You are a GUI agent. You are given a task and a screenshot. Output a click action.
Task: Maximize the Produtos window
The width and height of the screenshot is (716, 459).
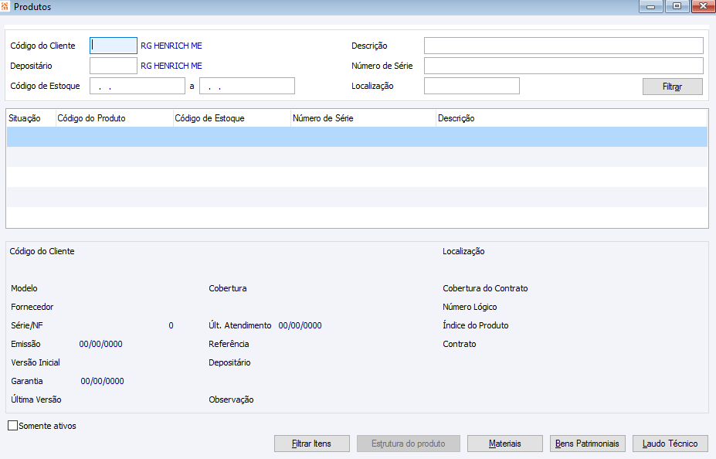pos(677,6)
